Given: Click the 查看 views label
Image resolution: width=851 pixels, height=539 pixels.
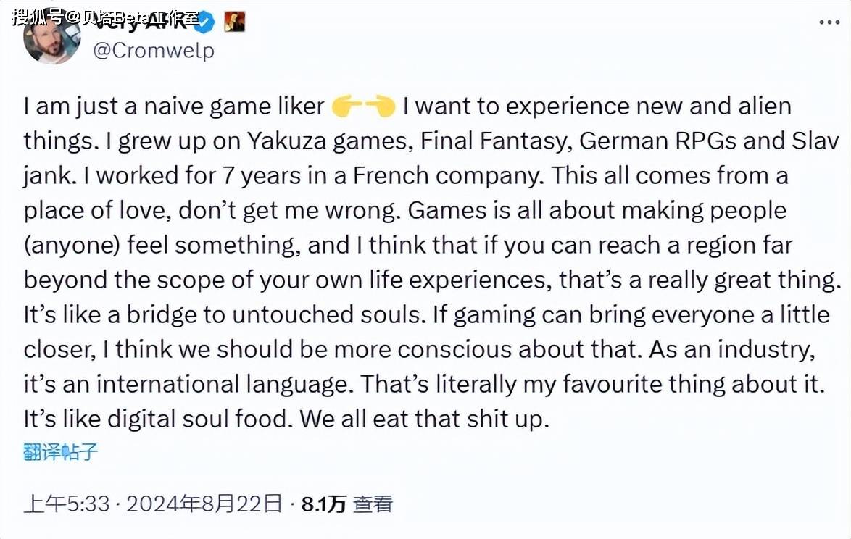Looking at the screenshot, I should 373,504.
